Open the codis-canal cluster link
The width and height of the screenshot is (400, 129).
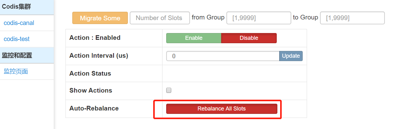click(x=19, y=23)
